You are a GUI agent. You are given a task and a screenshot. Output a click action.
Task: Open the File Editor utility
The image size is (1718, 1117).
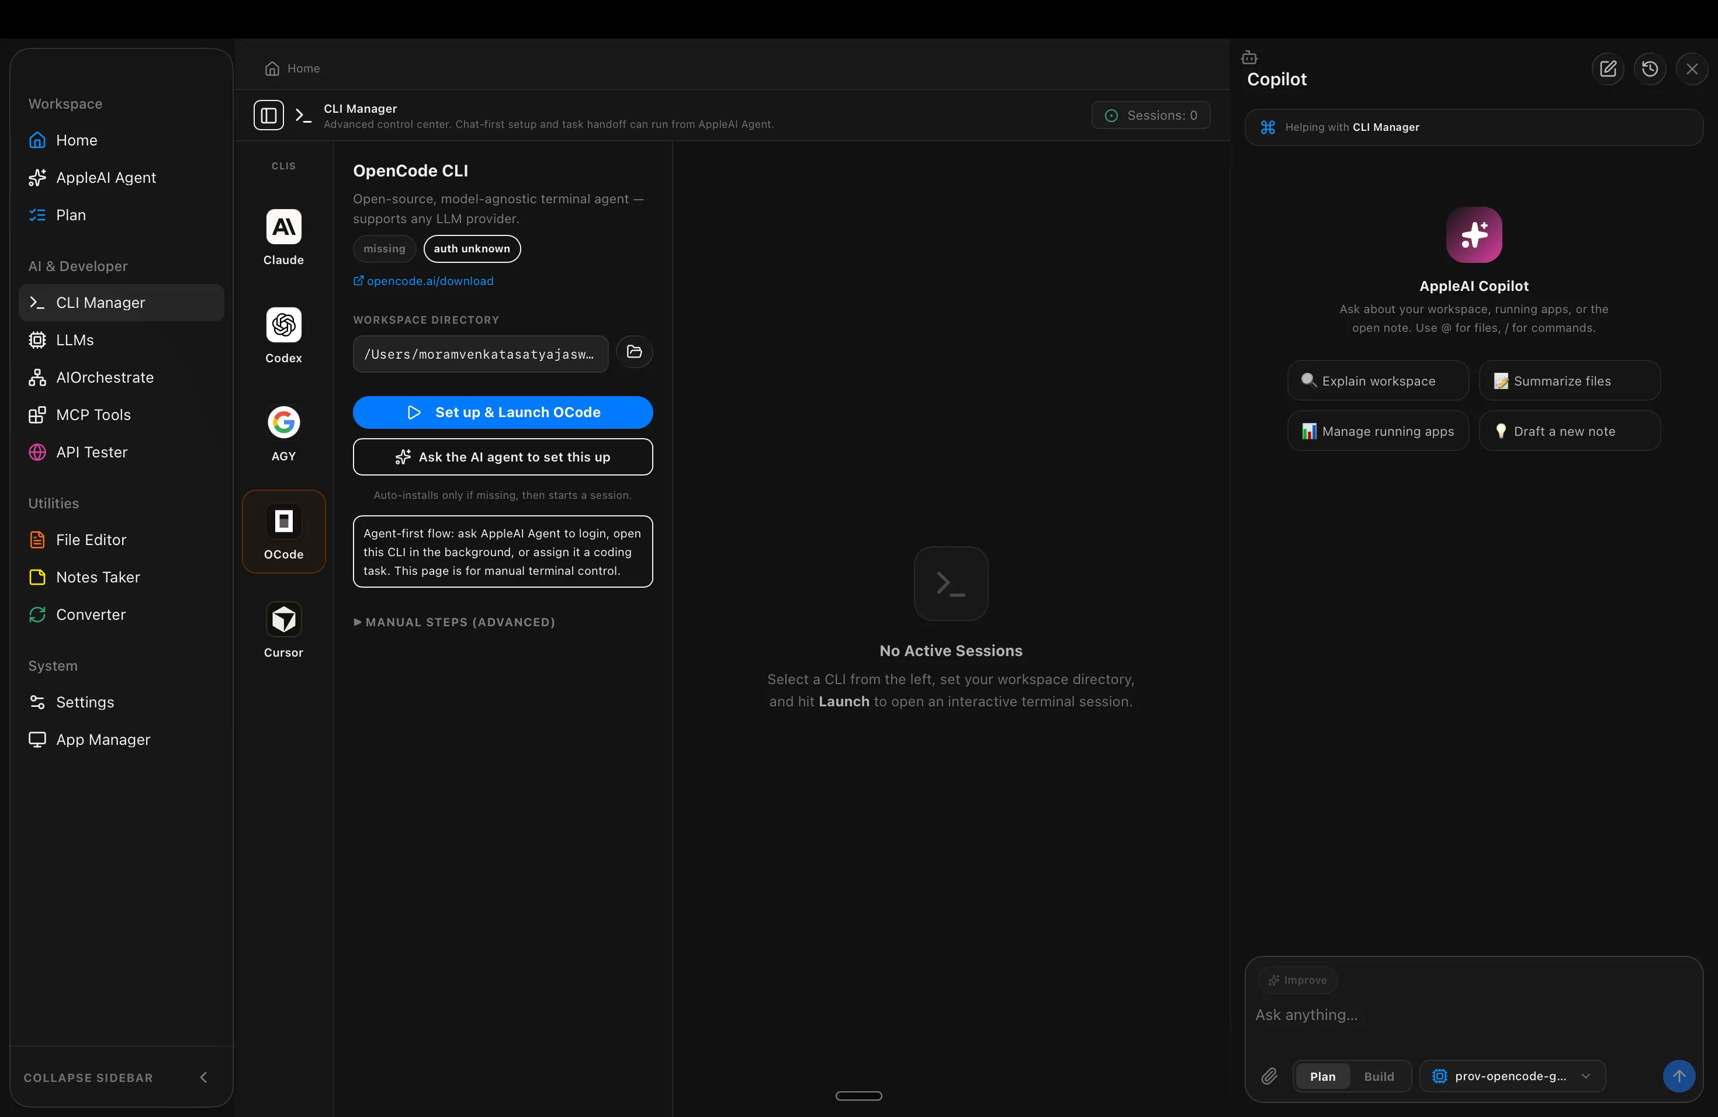click(122, 540)
